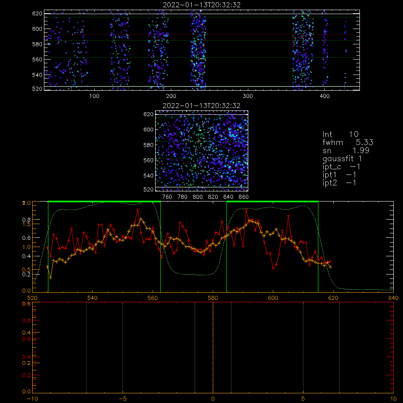Viewport: 403px width, 403px height.
Task: Click the red curve's spike near 605
Action: coord(289,216)
